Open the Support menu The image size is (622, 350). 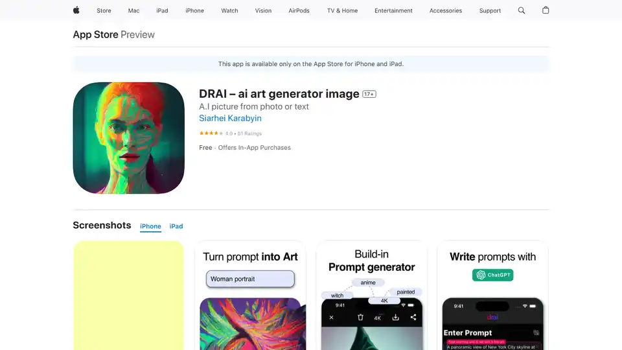click(490, 11)
